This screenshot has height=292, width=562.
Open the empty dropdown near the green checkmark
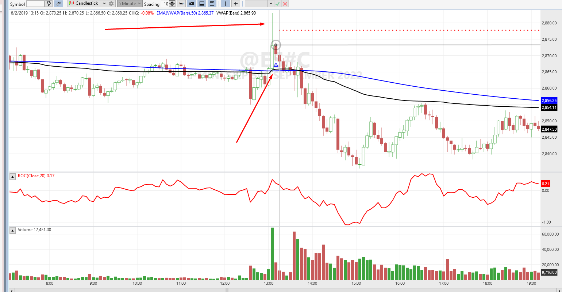click(259, 4)
